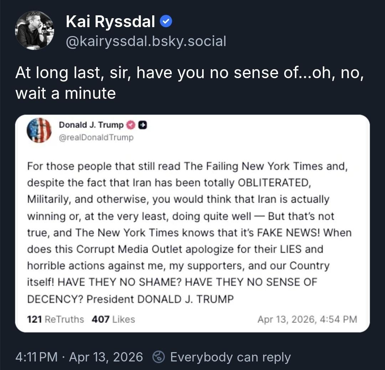385x370 pixels.
Task: Open the "Everybody can reply" setting
Action: point(230,357)
